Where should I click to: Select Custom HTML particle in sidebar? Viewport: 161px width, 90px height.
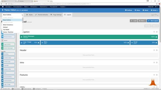pos(8,69)
